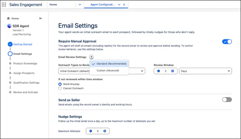Click the SDR Agent name text

(21, 26)
